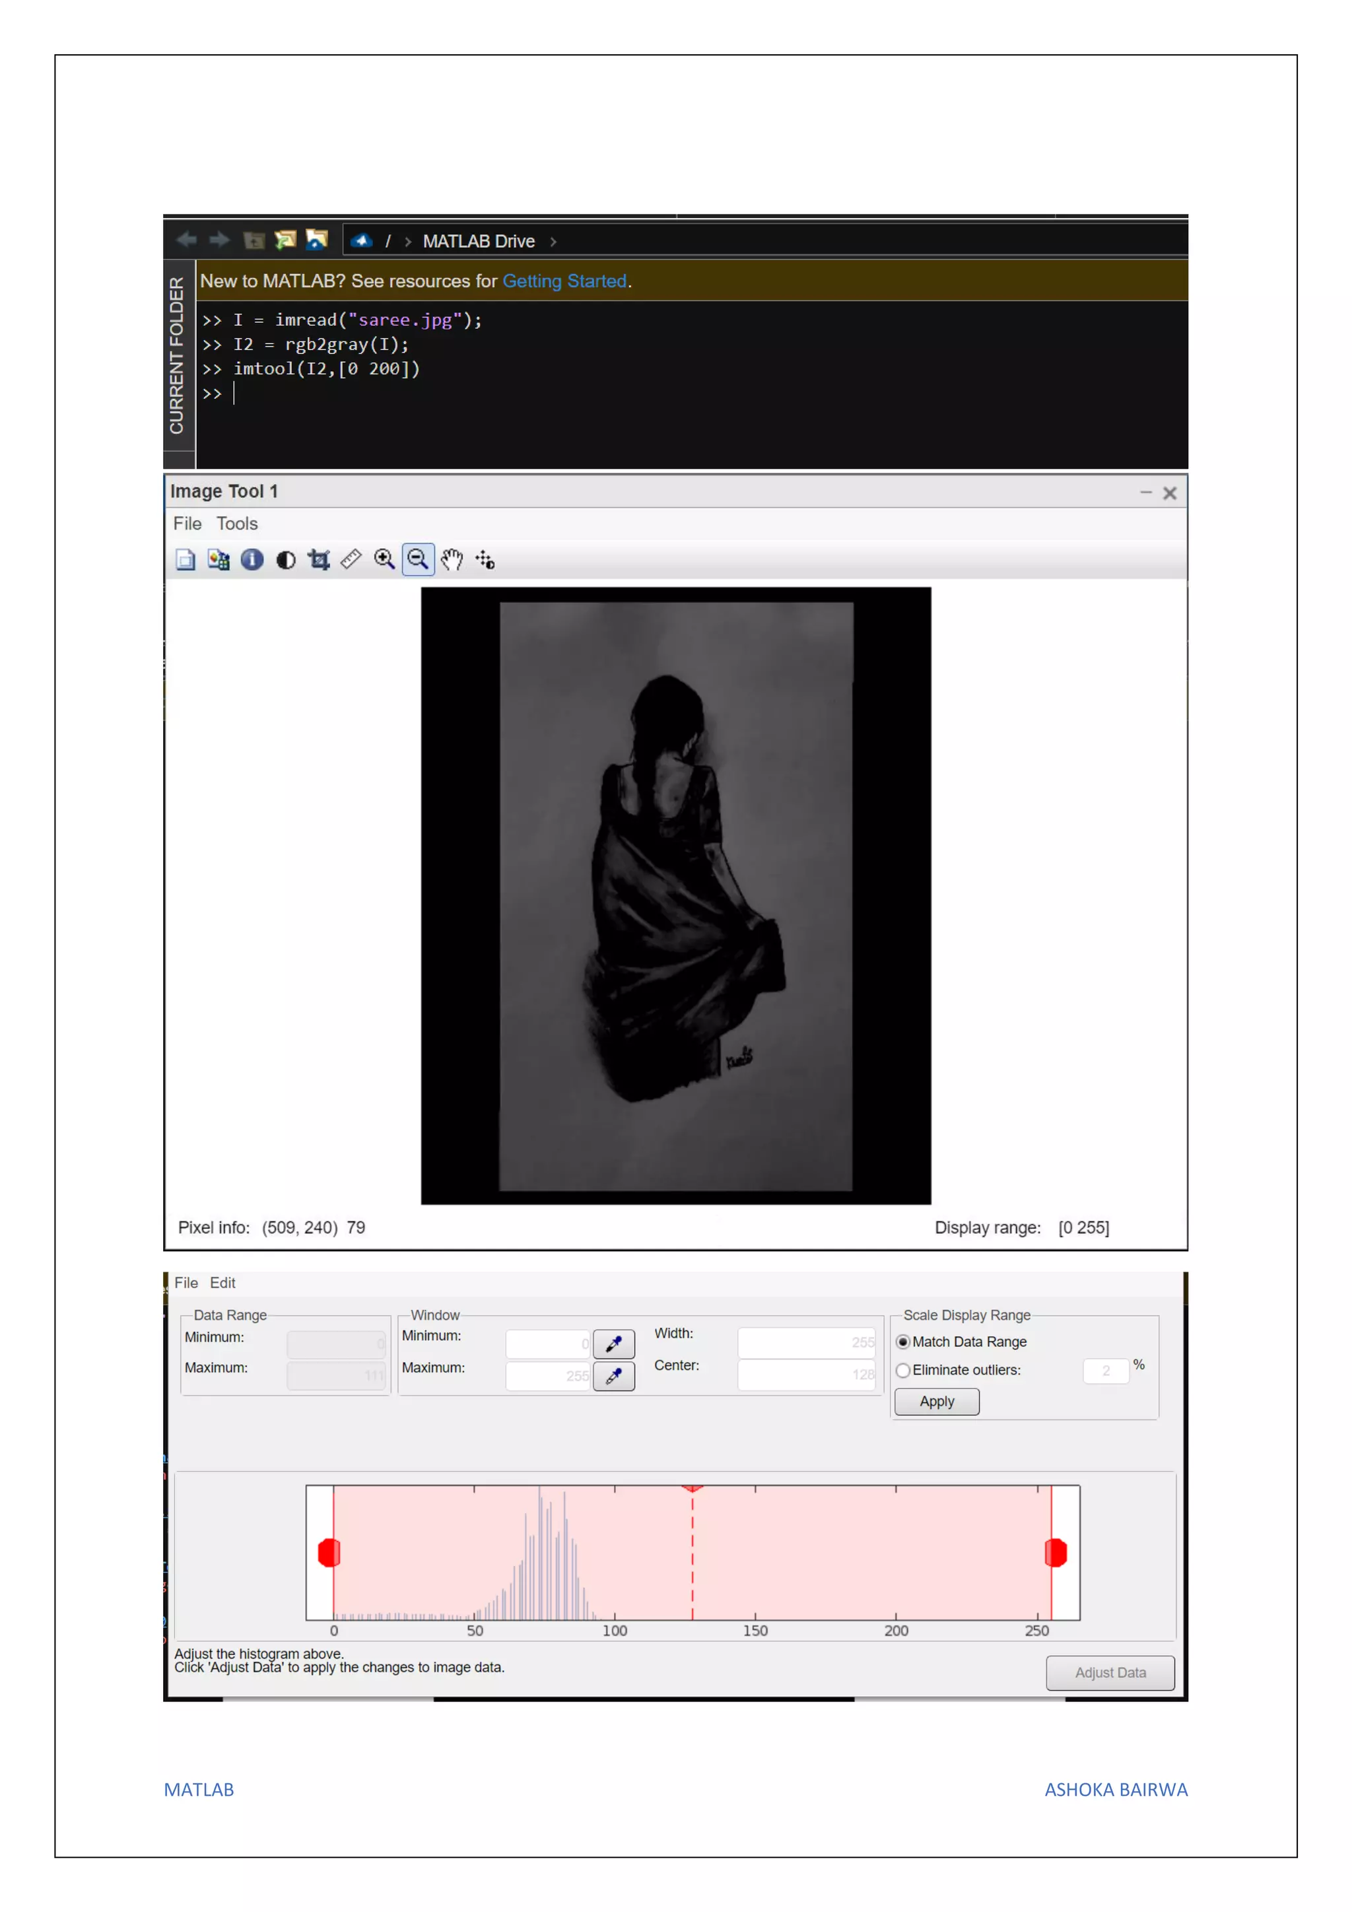Expand the chevron after MATLAB Drive

[x=553, y=242]
